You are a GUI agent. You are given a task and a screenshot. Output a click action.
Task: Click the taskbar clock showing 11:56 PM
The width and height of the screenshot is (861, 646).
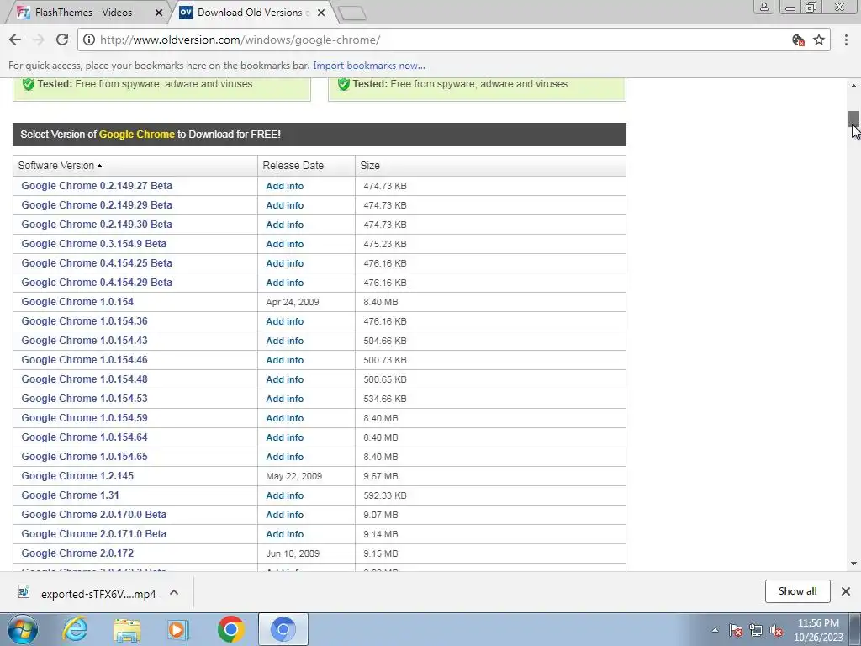818,630
